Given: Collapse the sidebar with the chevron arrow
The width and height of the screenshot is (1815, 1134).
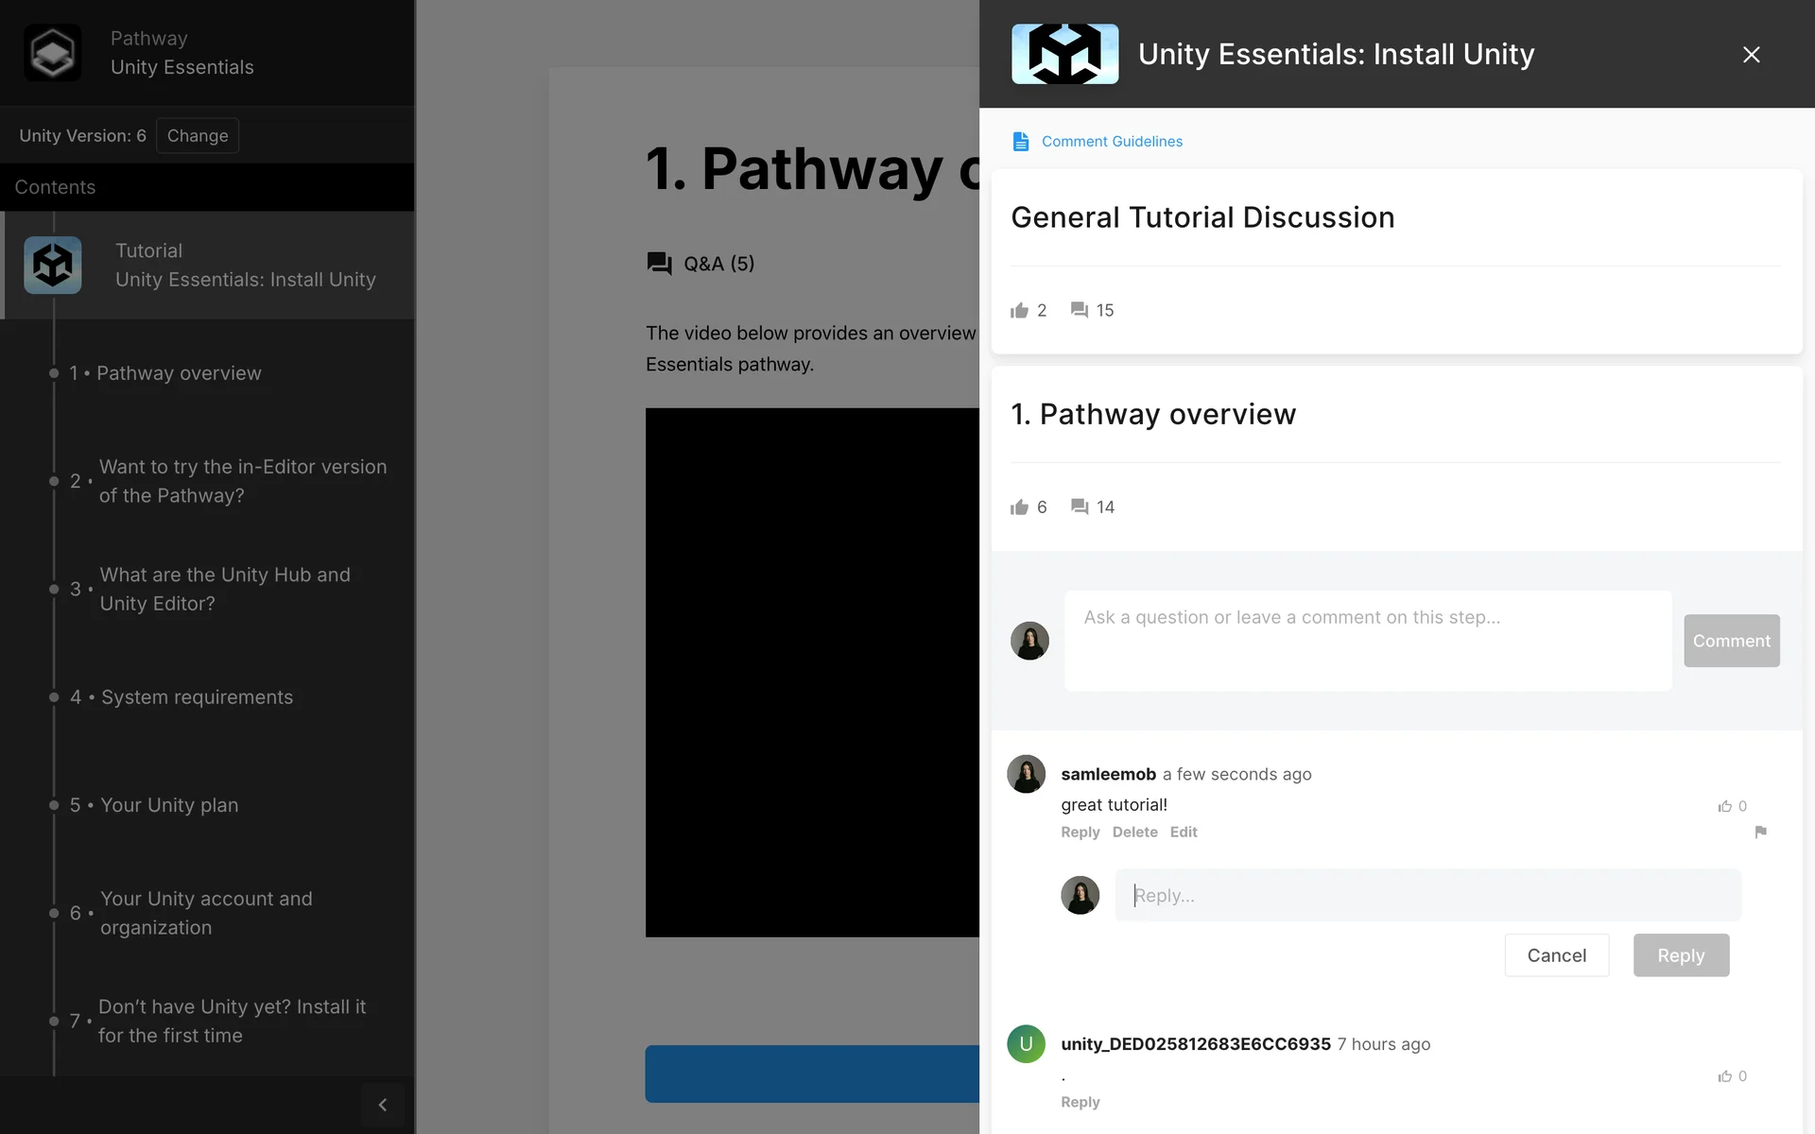Looking at the screenshot, I should point(383,1105).
